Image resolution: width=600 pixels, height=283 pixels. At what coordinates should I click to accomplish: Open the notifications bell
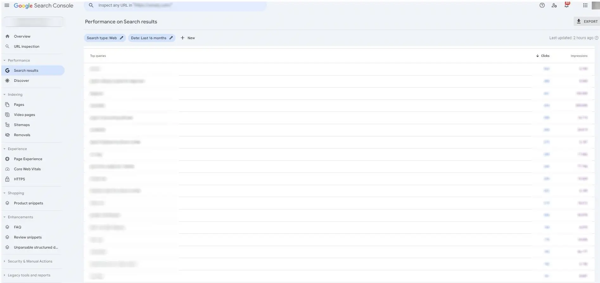(566, 5)
